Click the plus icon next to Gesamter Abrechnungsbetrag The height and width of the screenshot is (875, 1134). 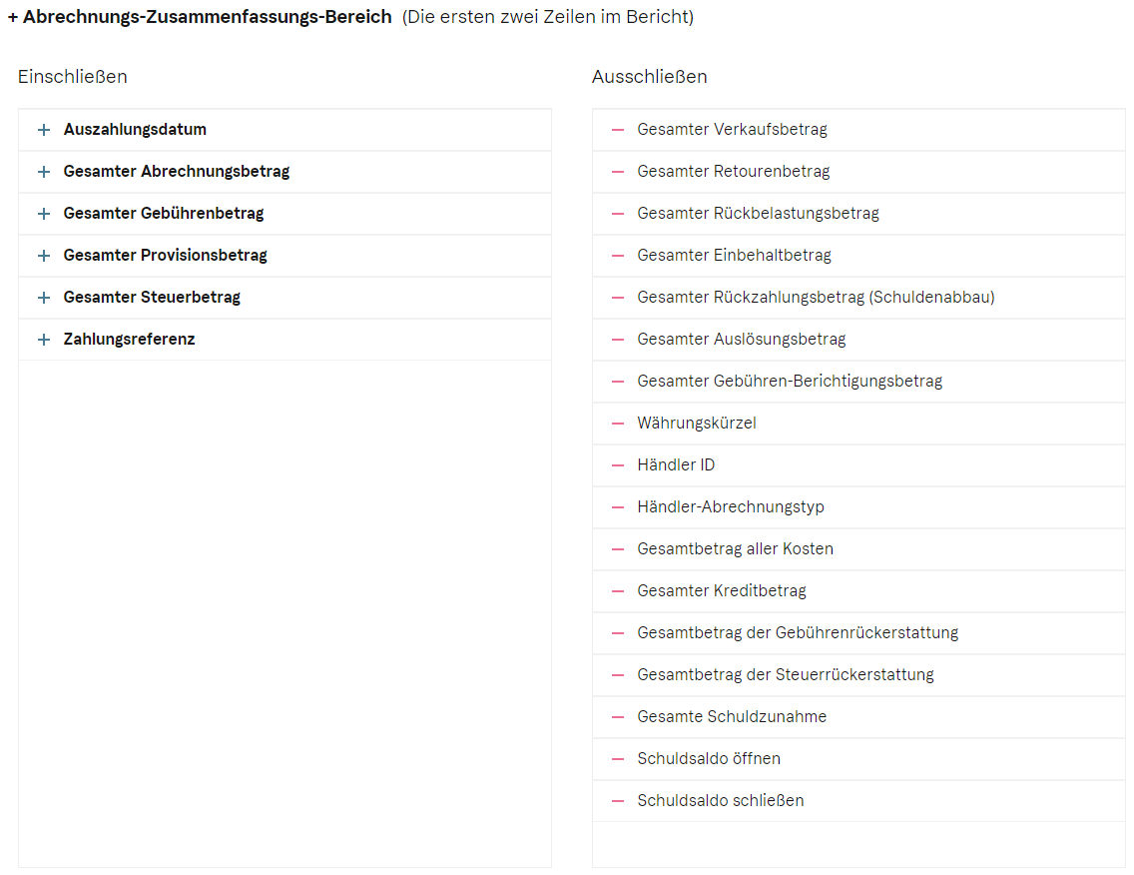tap(43, 172)
